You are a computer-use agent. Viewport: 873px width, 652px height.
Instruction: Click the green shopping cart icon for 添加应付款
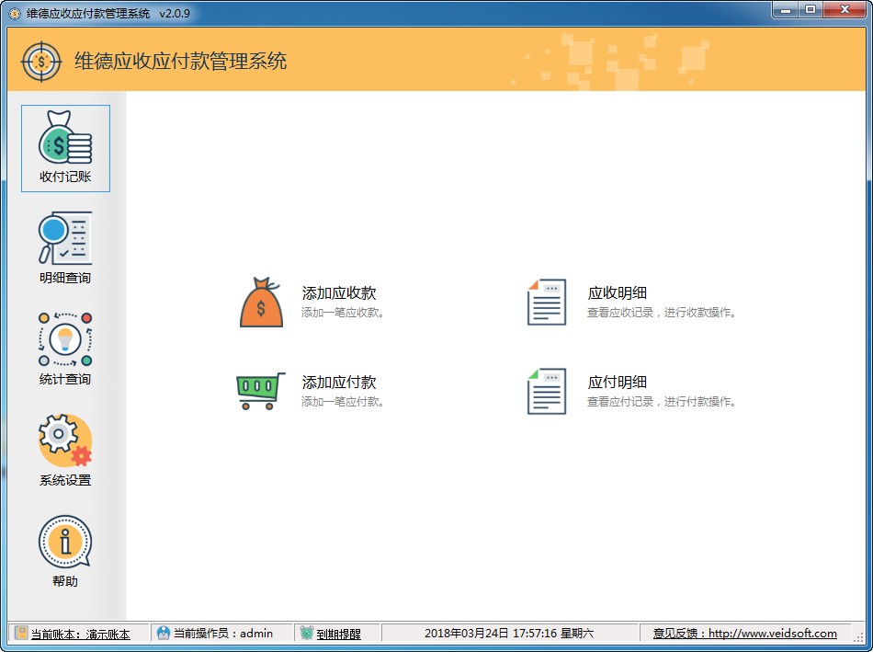tap(261, 391)
